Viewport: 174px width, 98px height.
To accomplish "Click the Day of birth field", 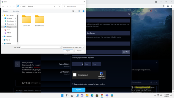I will (87, 64).
